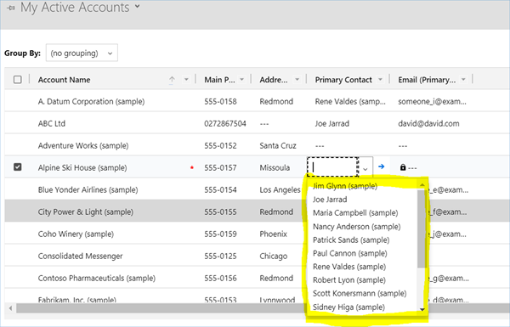
Task: Choose Maria Campbell (sample) in the dropdown
Action: 355,213
